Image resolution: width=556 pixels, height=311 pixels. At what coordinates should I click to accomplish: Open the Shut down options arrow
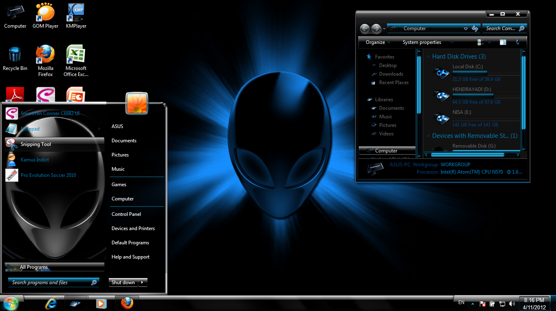[x=142, y=283]
